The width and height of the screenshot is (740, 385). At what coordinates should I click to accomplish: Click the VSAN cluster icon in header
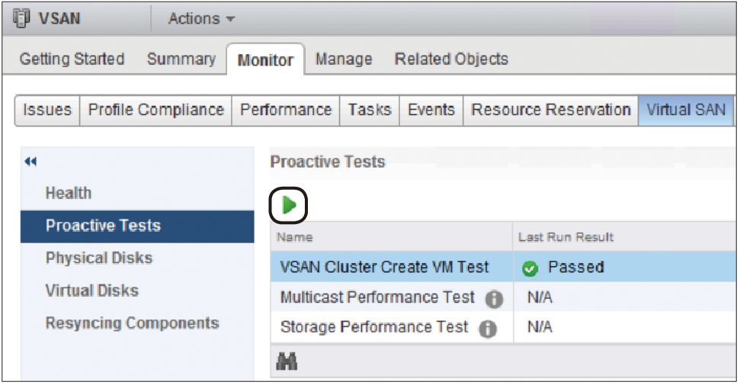pos(21,18)
